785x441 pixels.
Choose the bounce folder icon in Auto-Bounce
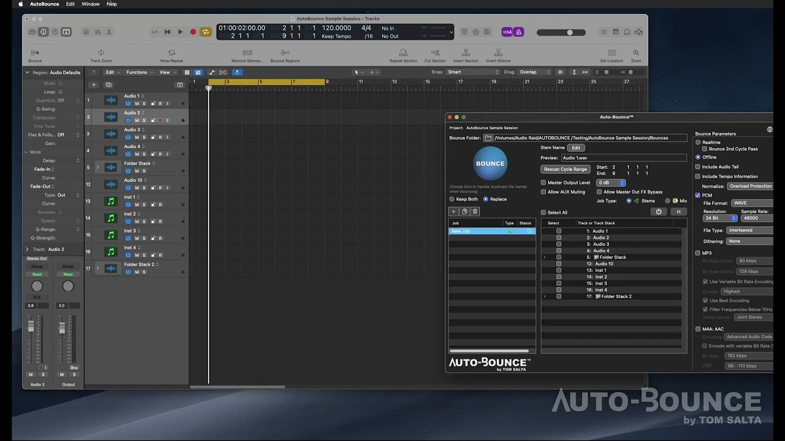pos(488,138)
